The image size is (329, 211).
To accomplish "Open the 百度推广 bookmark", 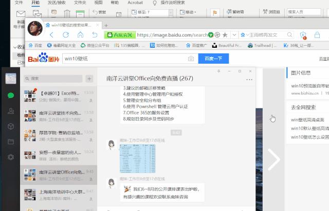I will (x=196, y=45).
